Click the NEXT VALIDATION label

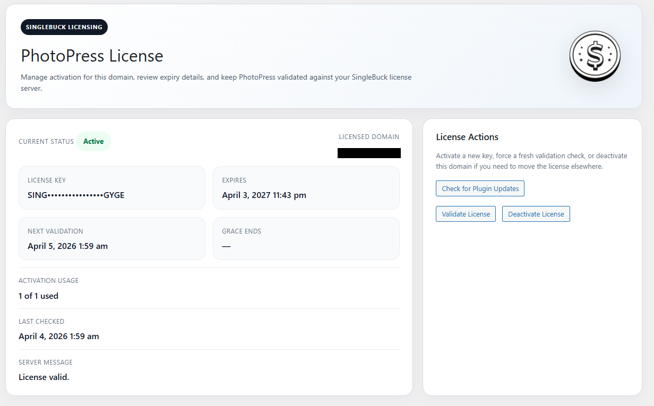pos(55,231)
